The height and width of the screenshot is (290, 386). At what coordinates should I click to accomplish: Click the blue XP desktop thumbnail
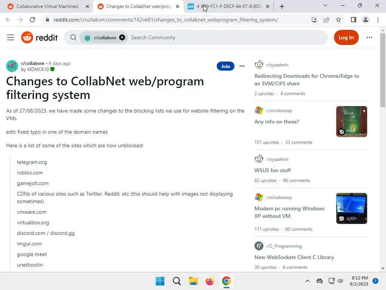(352, 208)
